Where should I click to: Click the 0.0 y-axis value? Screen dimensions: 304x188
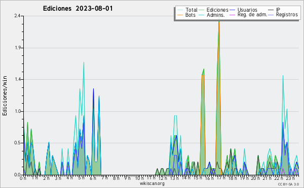point(17,175)
